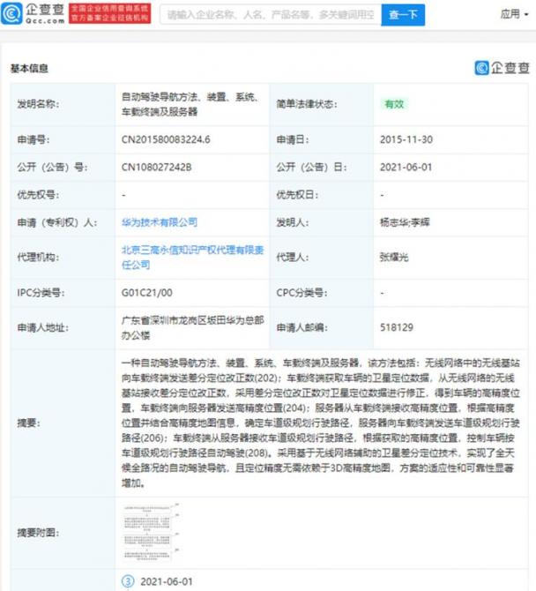Click the Qcc.com logo icon
Screen dimensions: 536x591
pyautogui.click(x=11, y=13)
